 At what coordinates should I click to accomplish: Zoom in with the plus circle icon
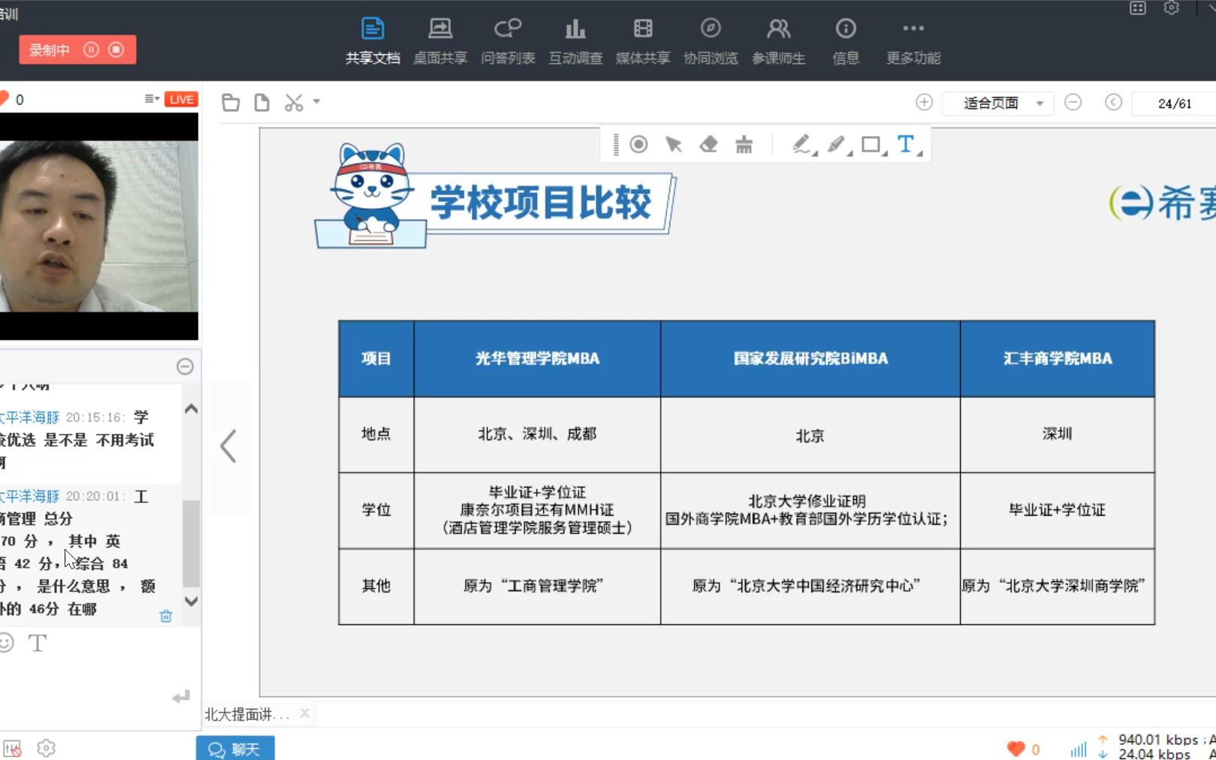(x=924, y=102)
